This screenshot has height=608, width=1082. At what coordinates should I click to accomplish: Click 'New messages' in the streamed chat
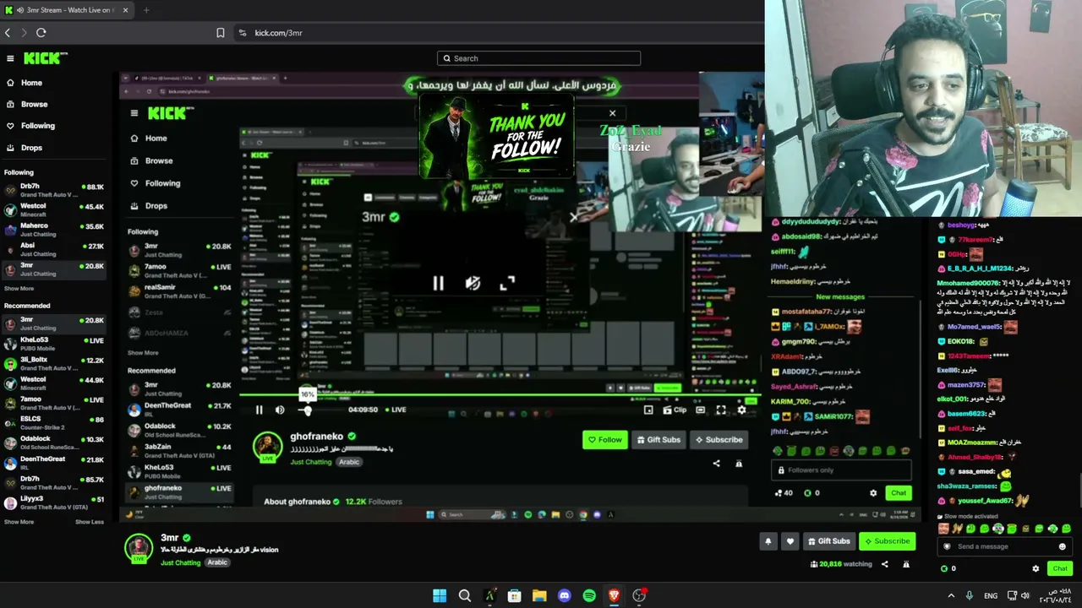pyautogui.click(x=840, y=297)
